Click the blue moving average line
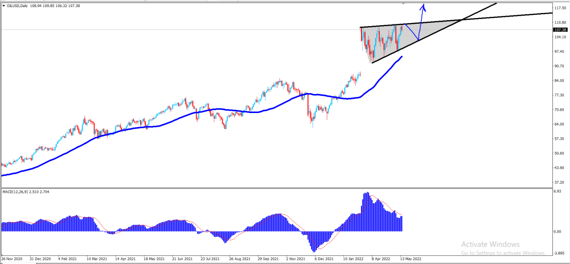 coord(190,116)
